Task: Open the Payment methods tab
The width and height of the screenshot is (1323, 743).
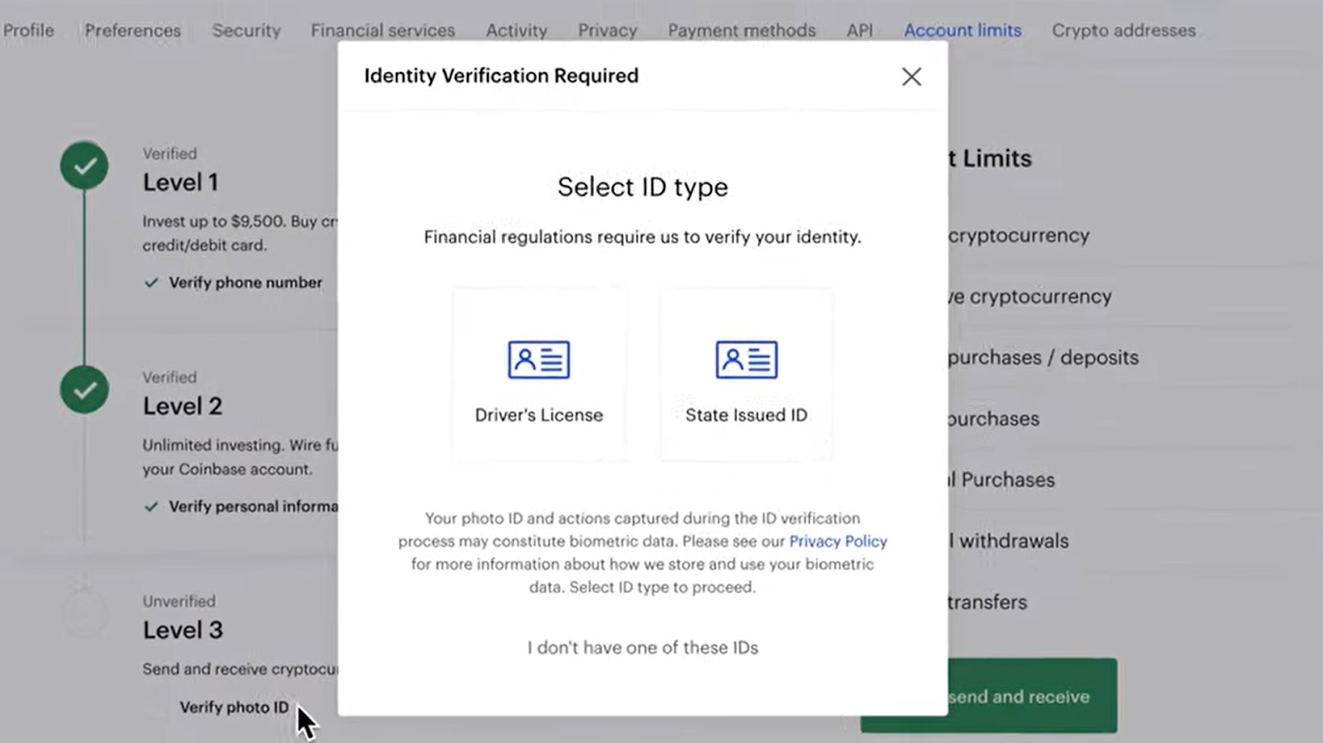Action: point(742,31)
